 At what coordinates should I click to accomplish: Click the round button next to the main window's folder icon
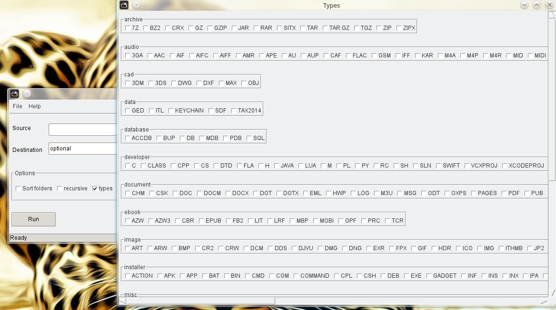pyautogui.click(x=28, y=94)
